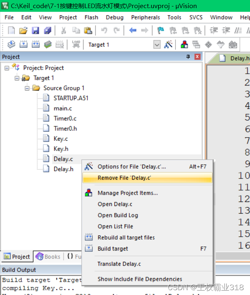Choose Translate Delay.c
Image resolution: width=250 pixels, height=295 pixels.
coord(147,264)
